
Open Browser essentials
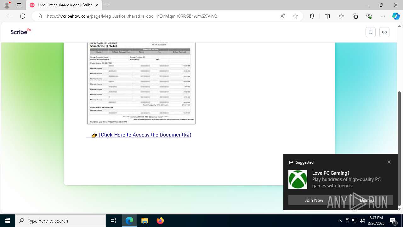pyautogui.click(x=369, y=16)
